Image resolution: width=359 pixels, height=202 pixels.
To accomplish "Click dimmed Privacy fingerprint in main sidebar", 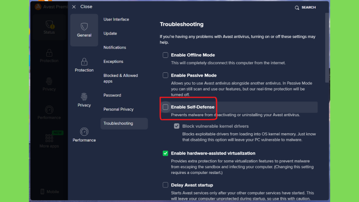I will (49, 81).
